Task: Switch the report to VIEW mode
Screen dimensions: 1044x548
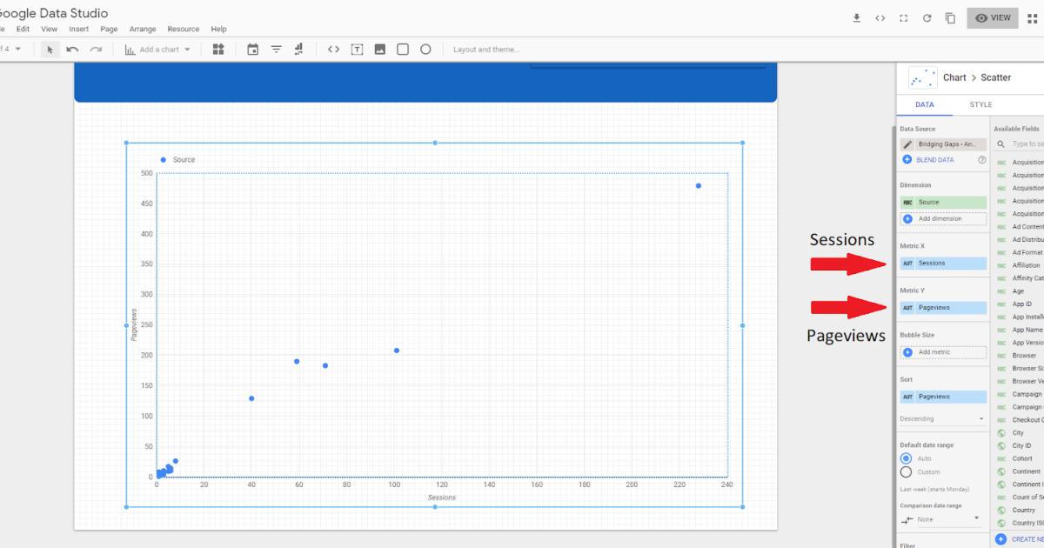Action: (992, 17)
